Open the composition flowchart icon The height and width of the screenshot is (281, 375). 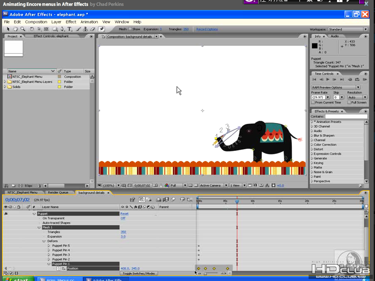(267, 185)
